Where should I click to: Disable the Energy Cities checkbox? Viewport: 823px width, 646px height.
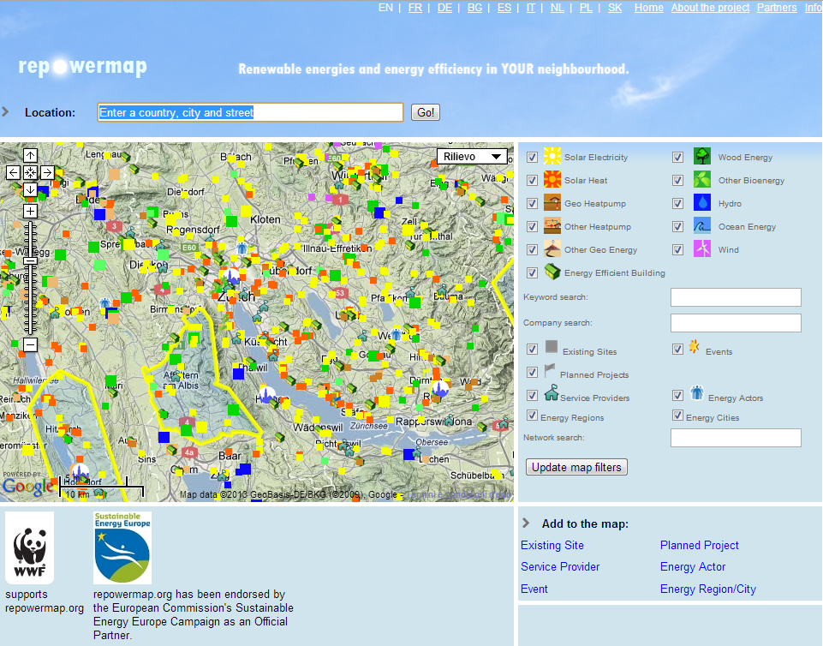(677, 416)
